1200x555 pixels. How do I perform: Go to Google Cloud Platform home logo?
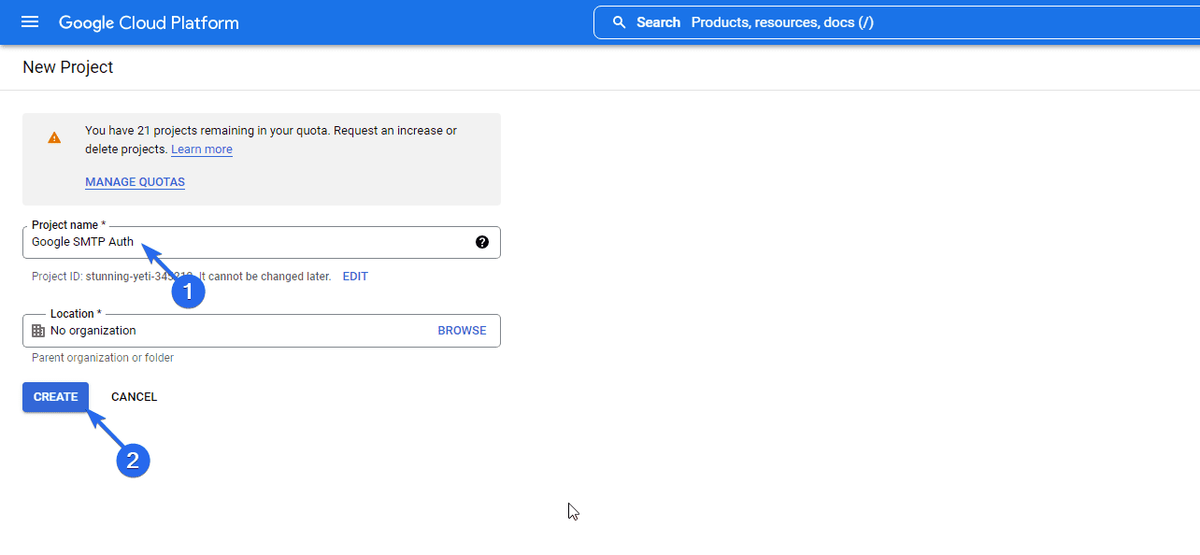149,22
